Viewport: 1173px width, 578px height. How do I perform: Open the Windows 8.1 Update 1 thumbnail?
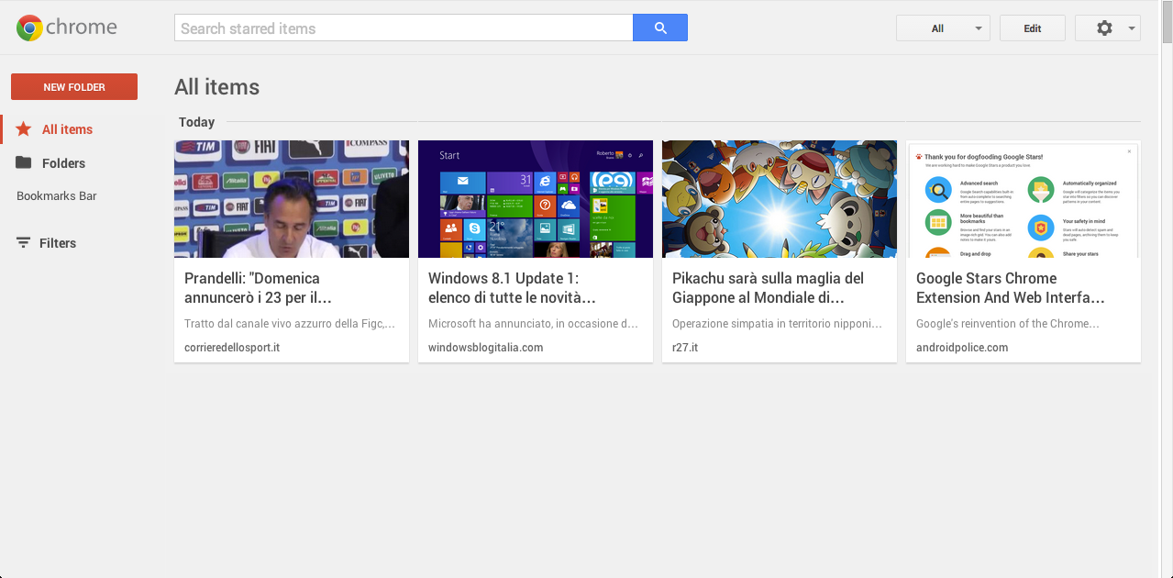pyautogui.click(x=536, y=199)
